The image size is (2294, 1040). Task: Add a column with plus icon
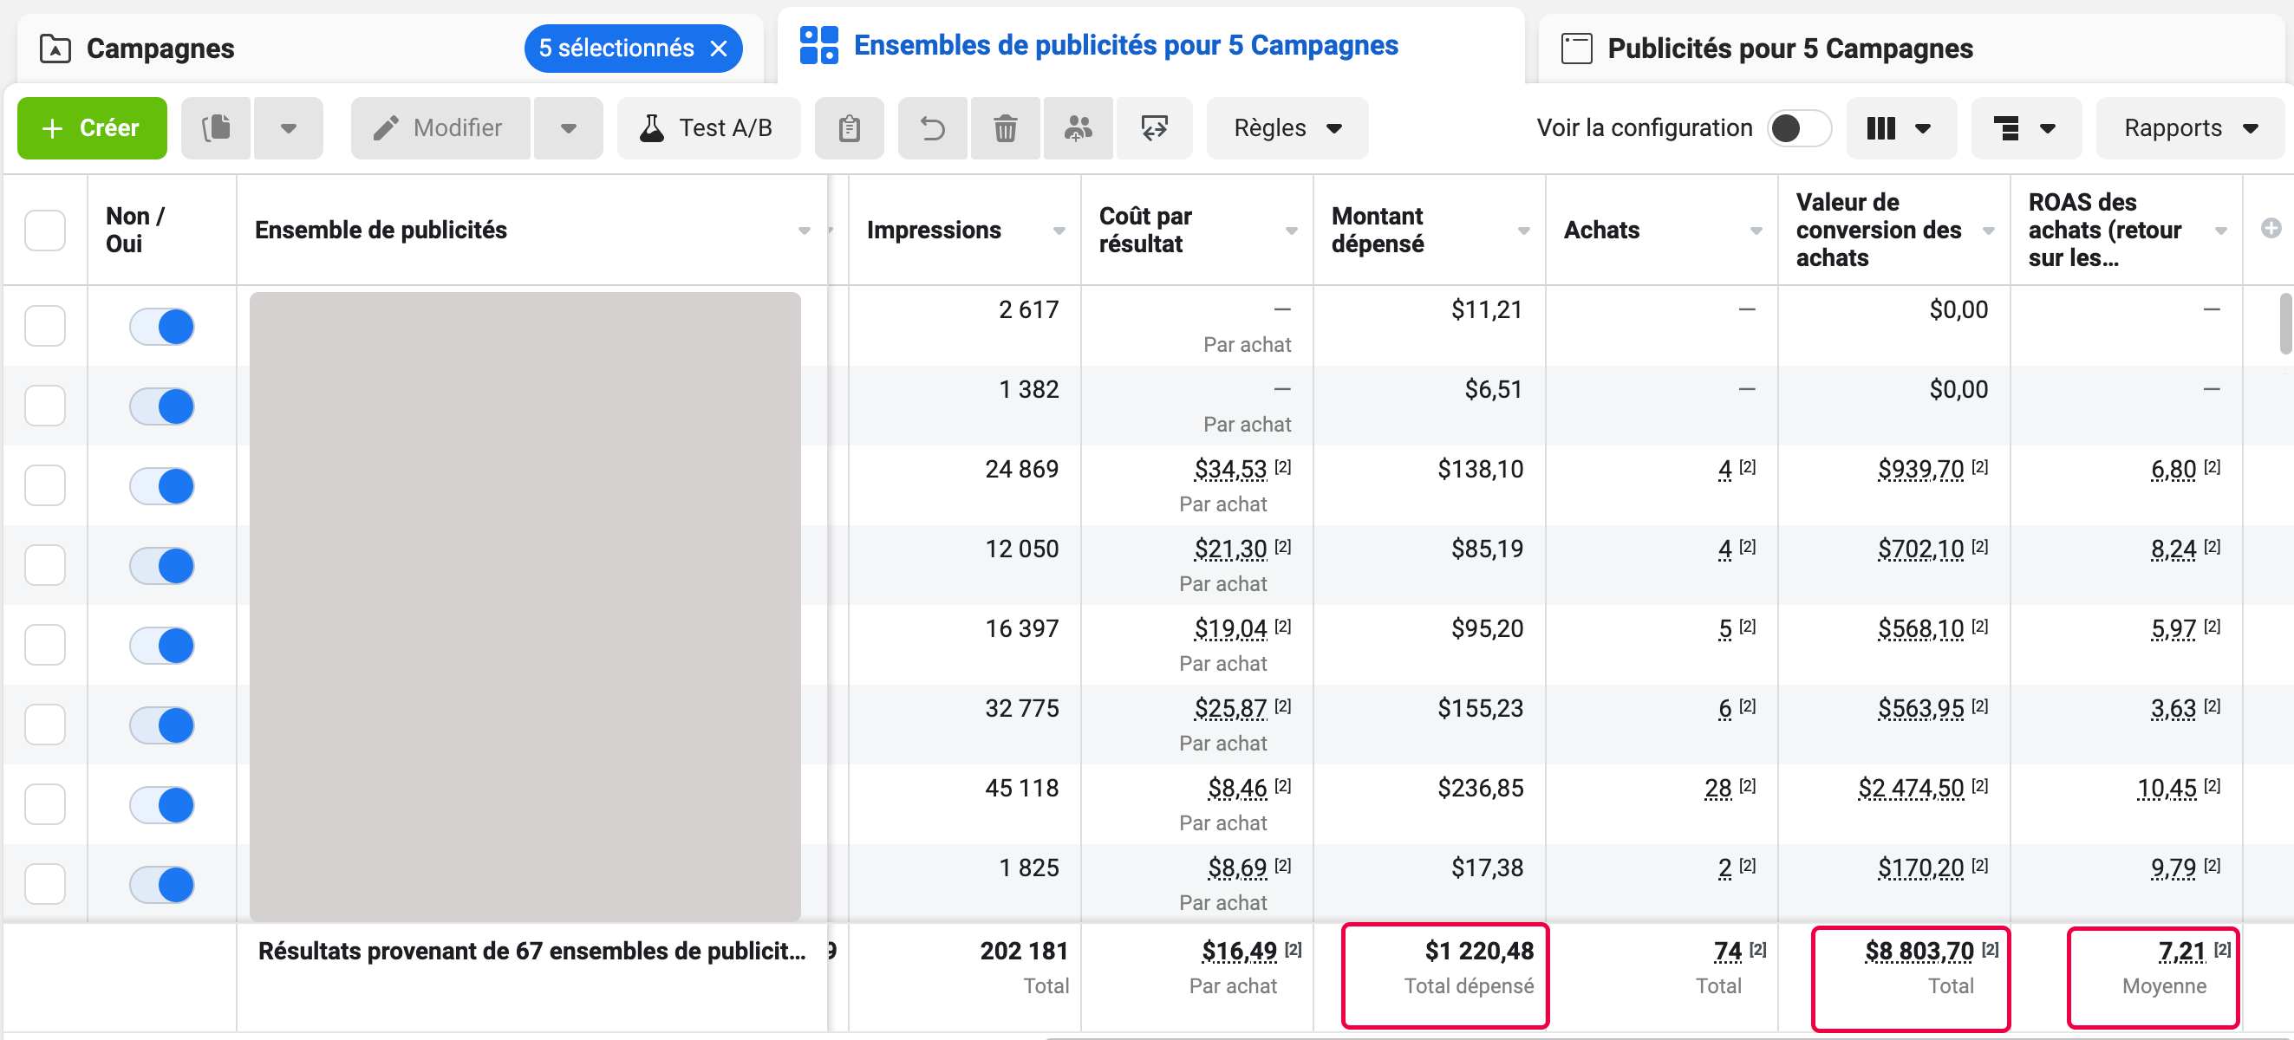tap(2271, 229)
